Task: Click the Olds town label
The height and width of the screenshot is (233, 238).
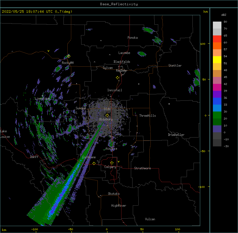Action: point(107,109)
